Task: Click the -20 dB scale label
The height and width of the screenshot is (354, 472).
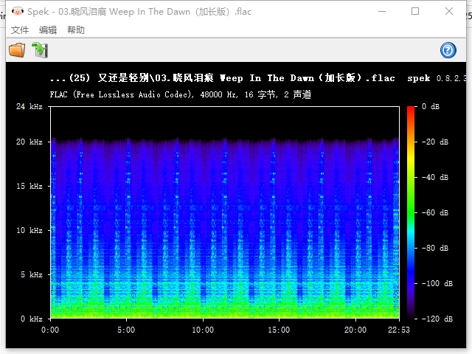Action: click(x=435, y=142)
